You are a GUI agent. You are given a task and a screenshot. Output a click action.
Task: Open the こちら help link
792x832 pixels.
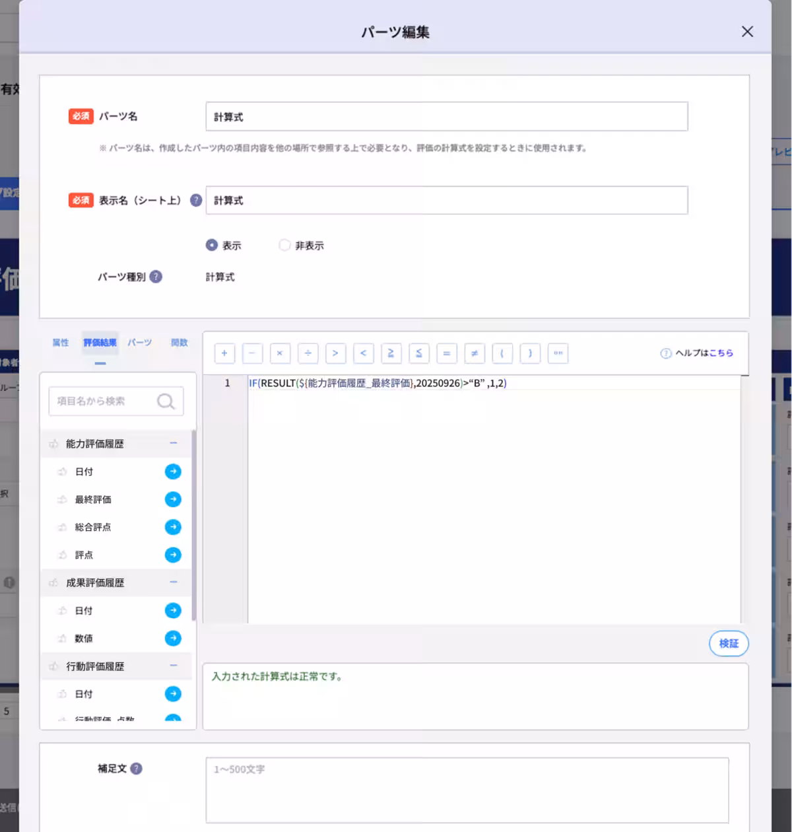[721, 353]
